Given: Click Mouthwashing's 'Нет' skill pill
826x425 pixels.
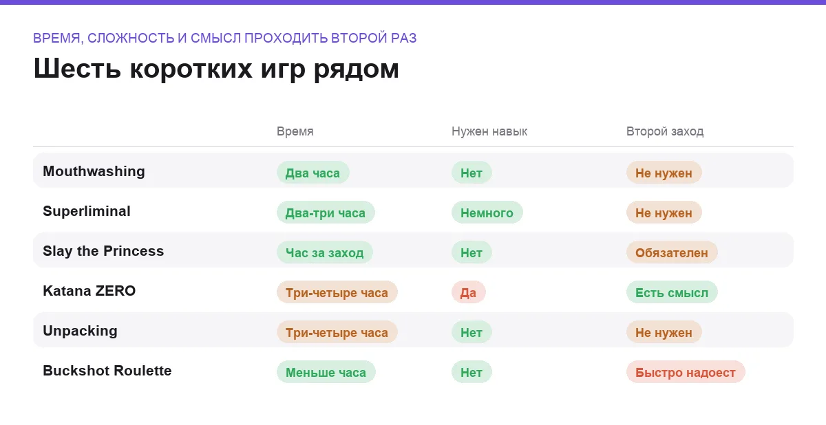Looking at the screenshot, I should point(472,173).
